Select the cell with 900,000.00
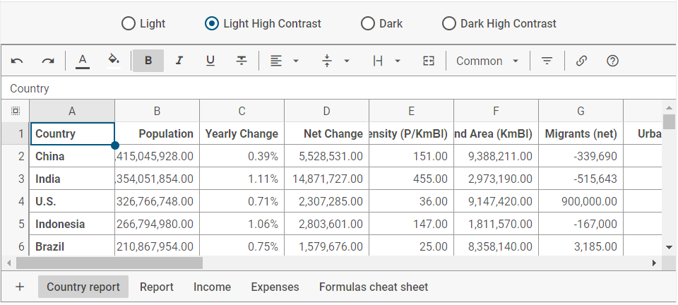Screen dimensions: 678x305 point(581,201)
